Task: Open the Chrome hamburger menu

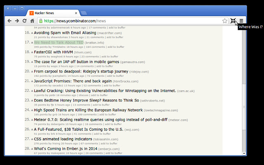Action: point(241,21)
